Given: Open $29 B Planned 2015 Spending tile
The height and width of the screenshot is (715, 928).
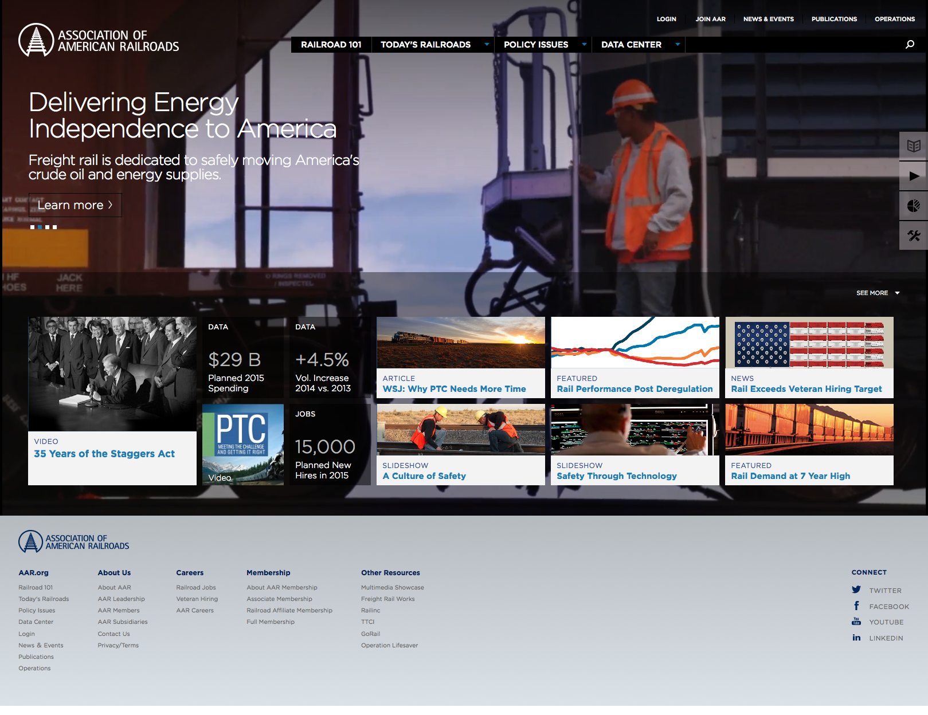Looking at the screenshot, I should point(243,357).
